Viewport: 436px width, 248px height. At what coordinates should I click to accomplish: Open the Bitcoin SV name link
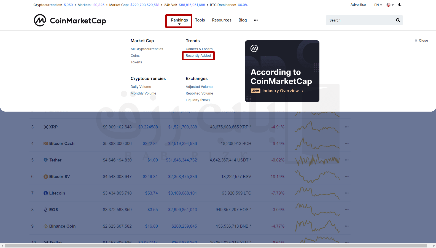coord(60,177)
